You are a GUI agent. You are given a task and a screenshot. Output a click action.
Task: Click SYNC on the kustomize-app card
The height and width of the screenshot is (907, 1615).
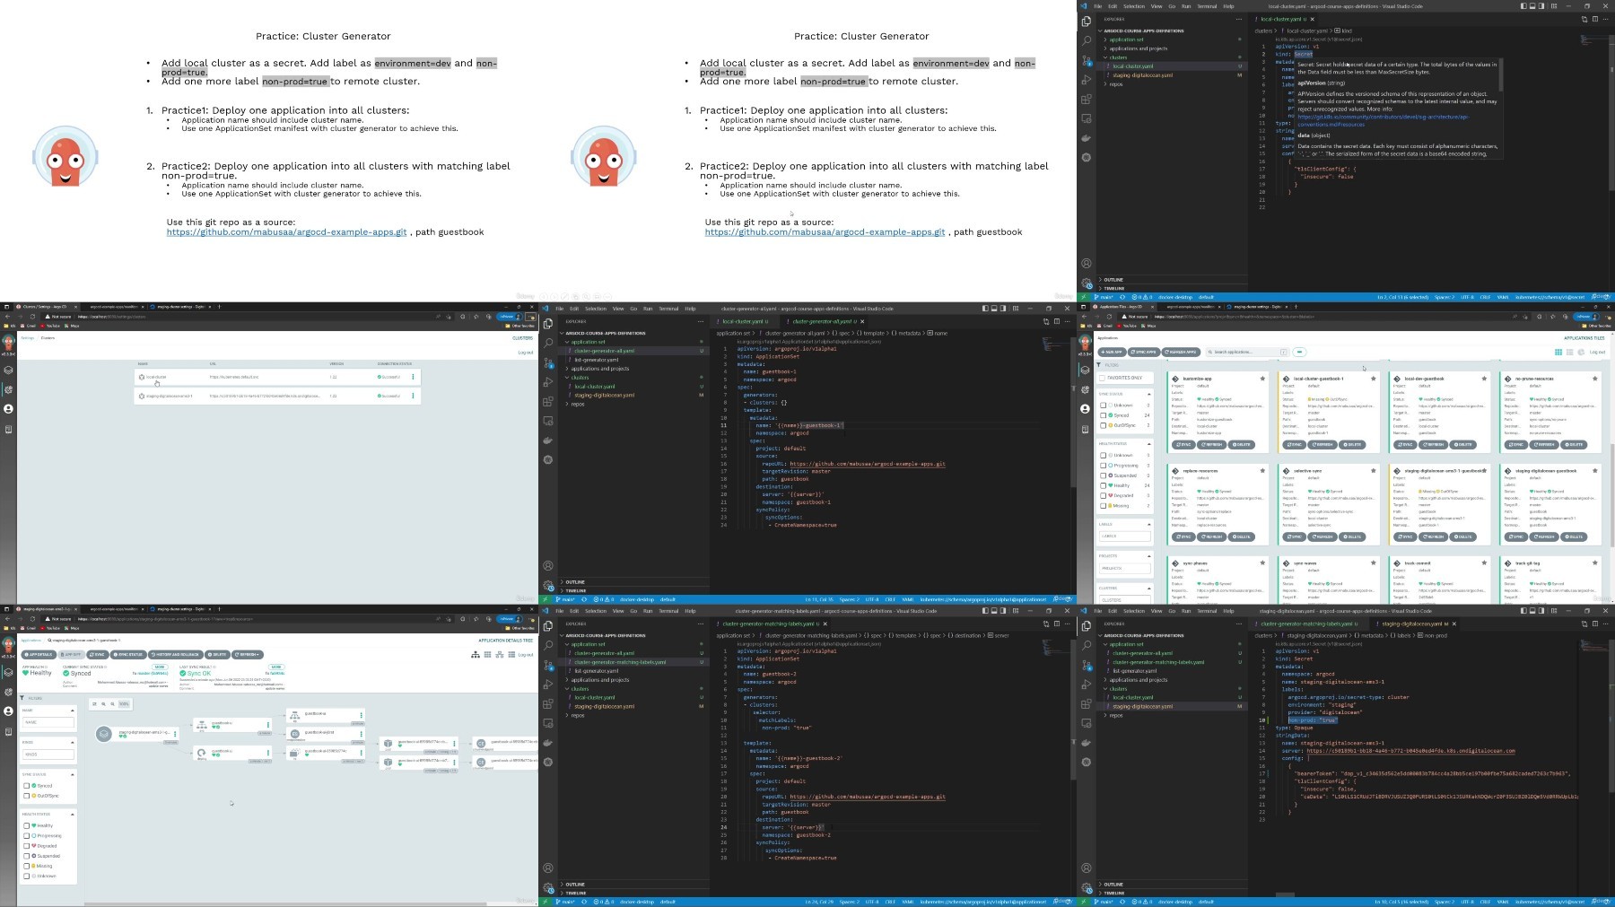[1184, 444]
